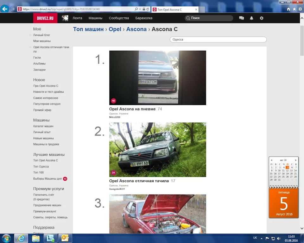This screenshot has height=243, width=304.
Task: Close the "Топ Opel Ascona C" tab
Action: pyautogui.click(x=196, y=9)
